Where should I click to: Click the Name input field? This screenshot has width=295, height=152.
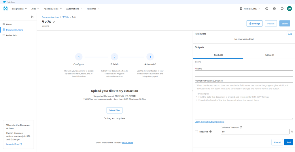tap(244, 74)
